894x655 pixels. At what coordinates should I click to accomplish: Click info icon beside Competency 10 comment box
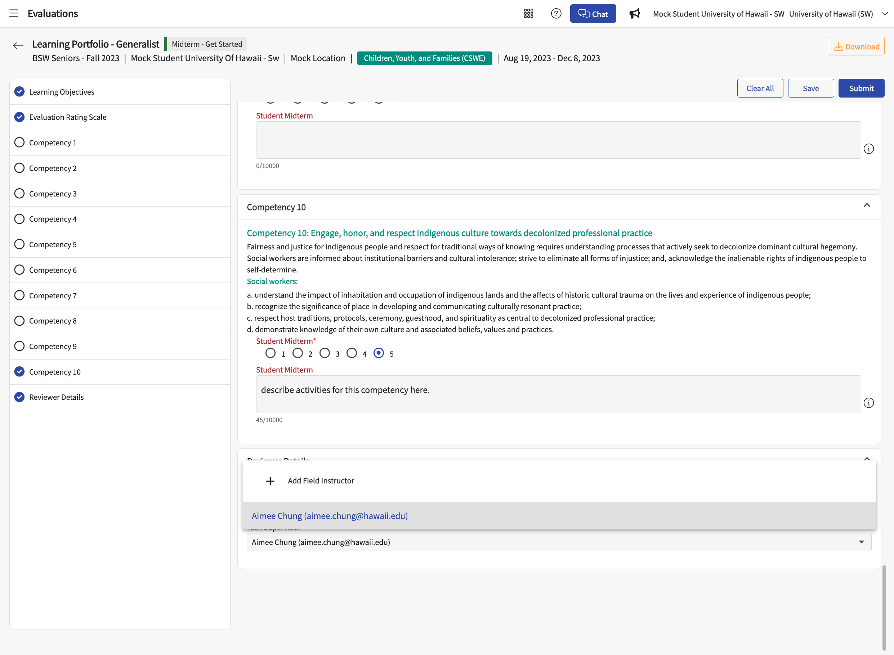tap(868, 403)
